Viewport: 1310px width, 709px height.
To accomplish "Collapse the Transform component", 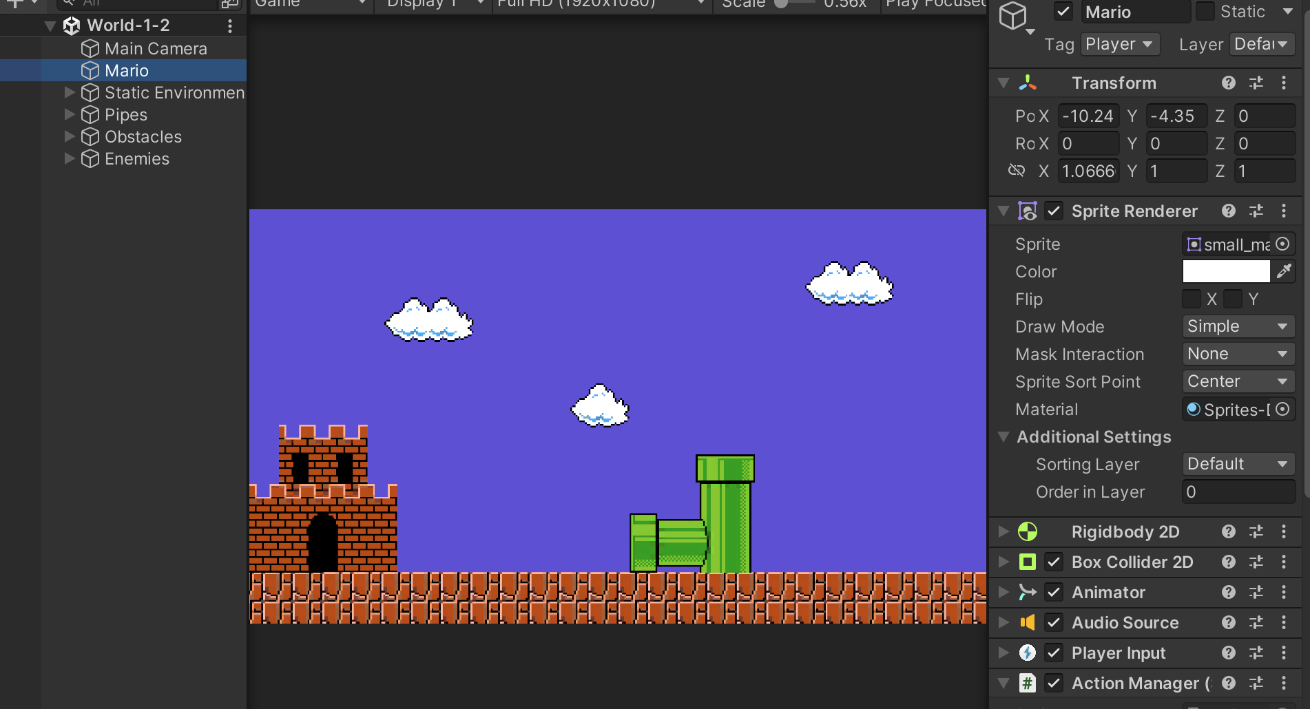I will click(1004, 83).
